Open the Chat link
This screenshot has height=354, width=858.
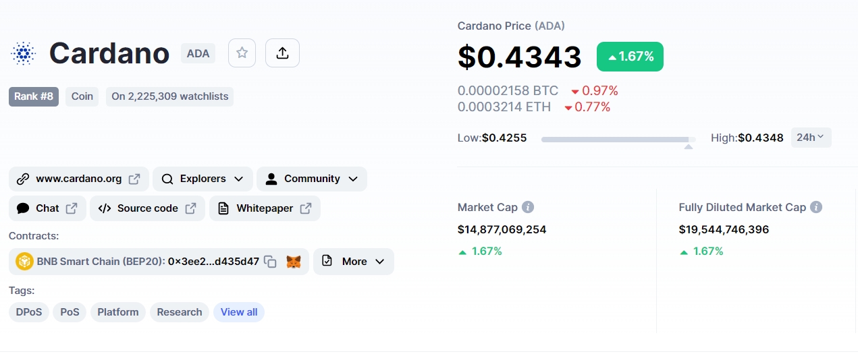[x=47, y=208]
